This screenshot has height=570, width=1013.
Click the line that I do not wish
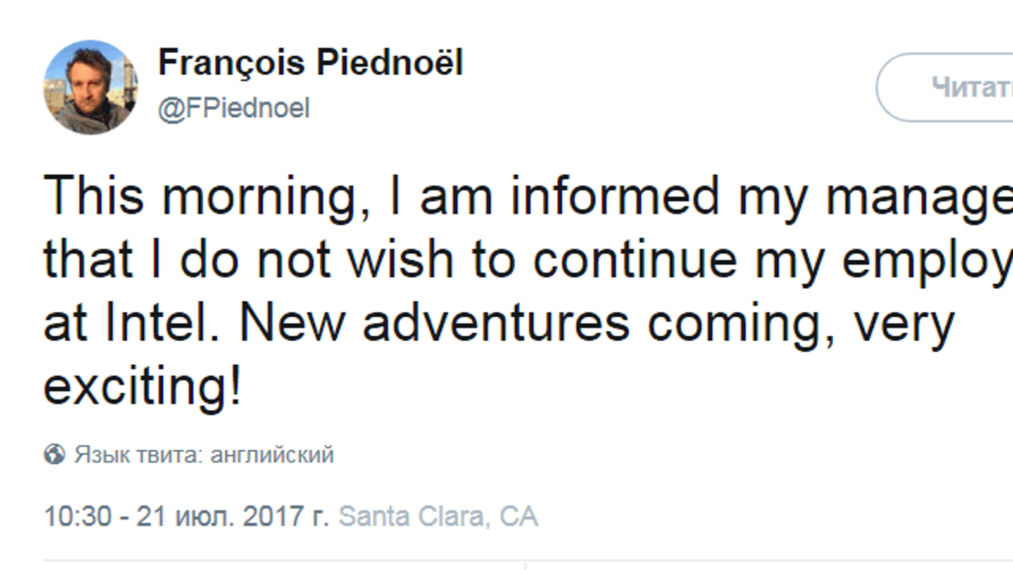pos(507,260)
